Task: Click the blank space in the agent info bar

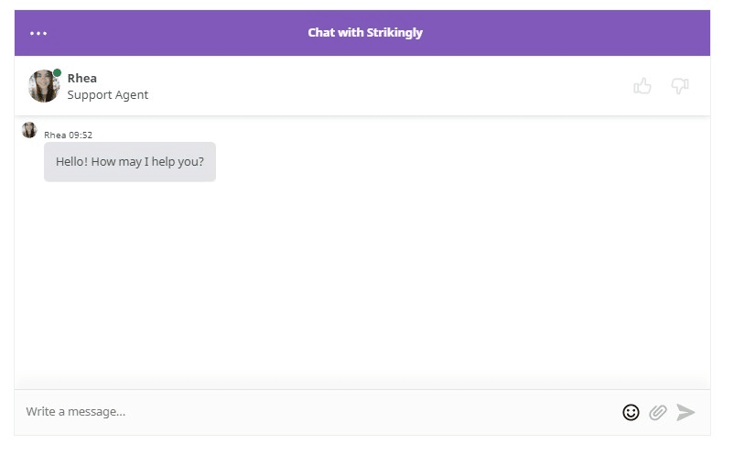Action: (x=384, y=86)
